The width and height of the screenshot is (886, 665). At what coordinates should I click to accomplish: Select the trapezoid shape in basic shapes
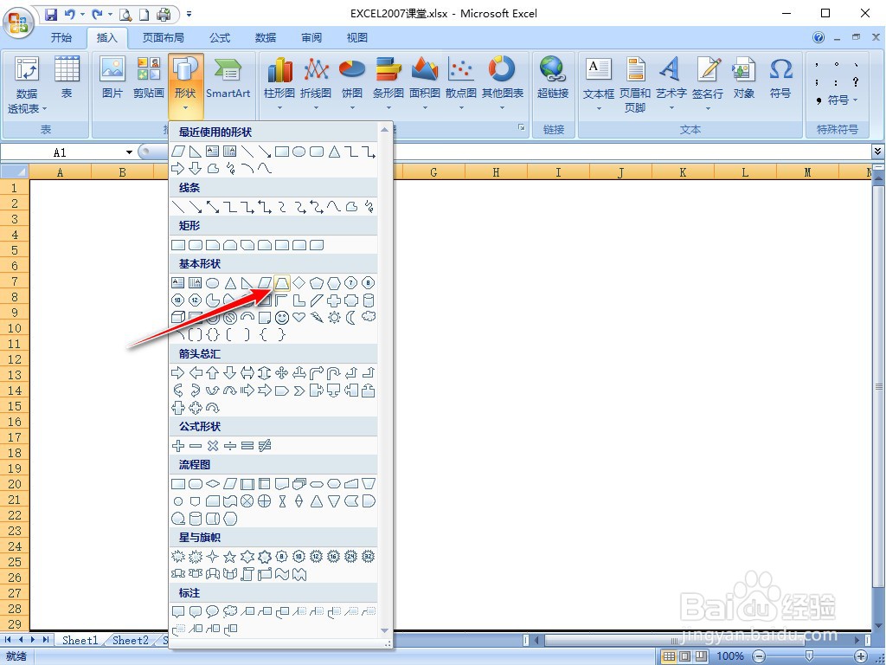[x=282, y=283]
